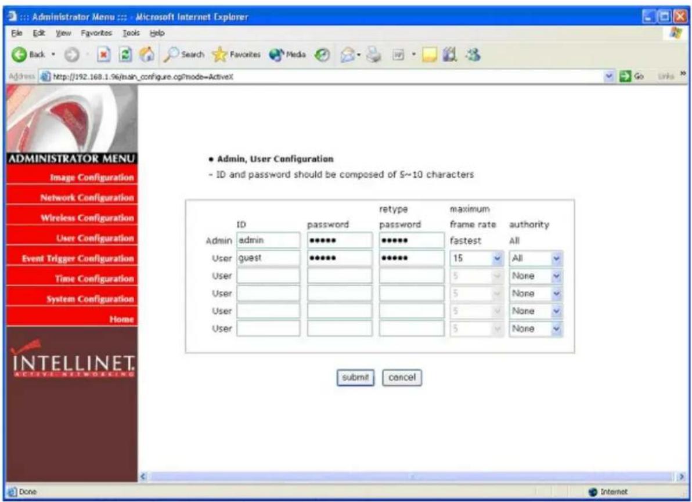Open the Favorites menu
Screen dimensions: 692x502
point(96,33)
